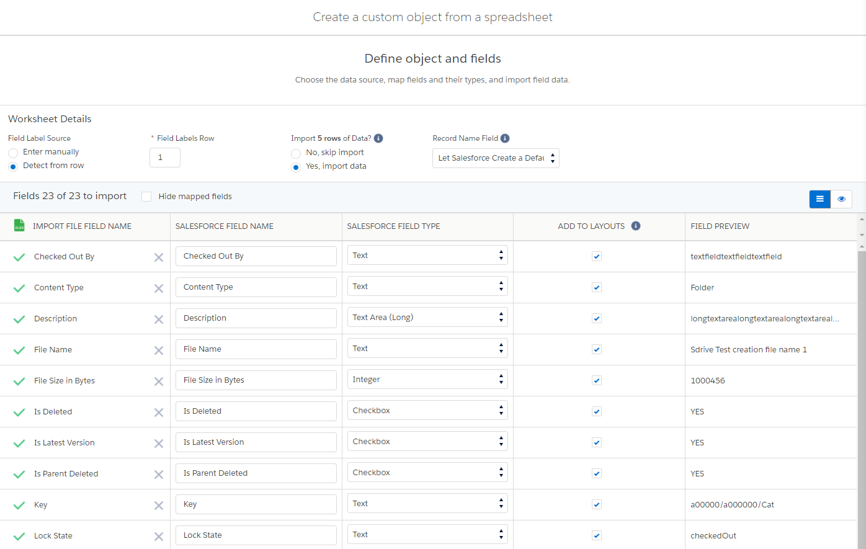Click the Field Labels Row input
Image resolution: width=866 pixels, height=549 pixels.
pos(165,158)
